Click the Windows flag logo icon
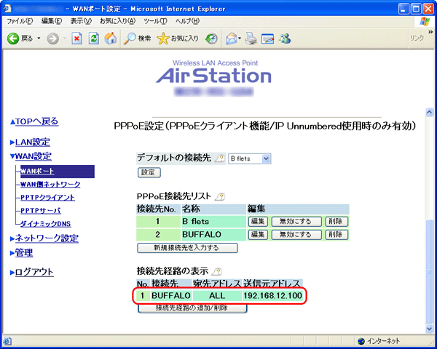The width and height of the screenshot is (437, 349). pos(425,21)
